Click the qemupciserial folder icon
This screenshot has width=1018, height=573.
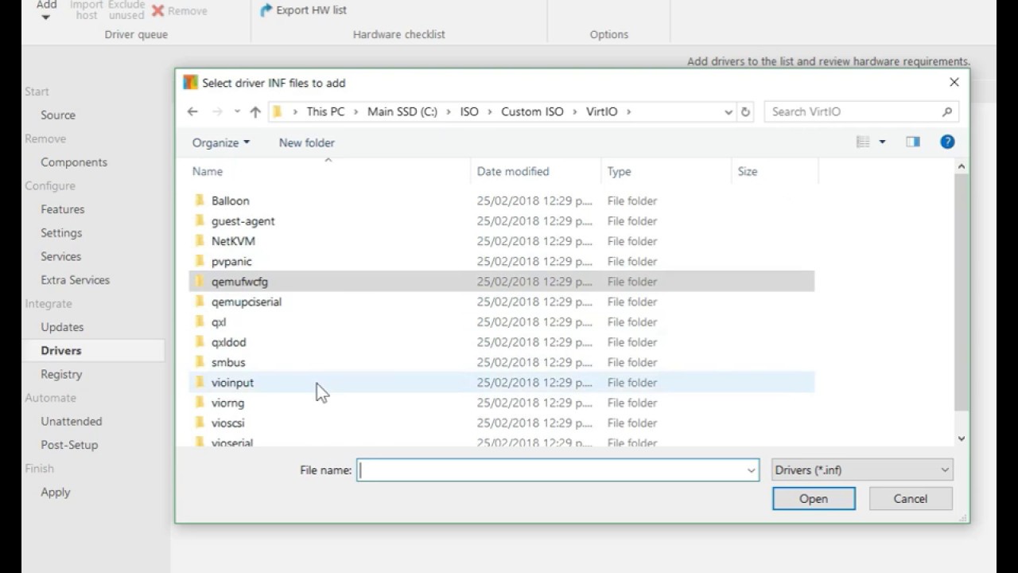click(x=200, y=302)
